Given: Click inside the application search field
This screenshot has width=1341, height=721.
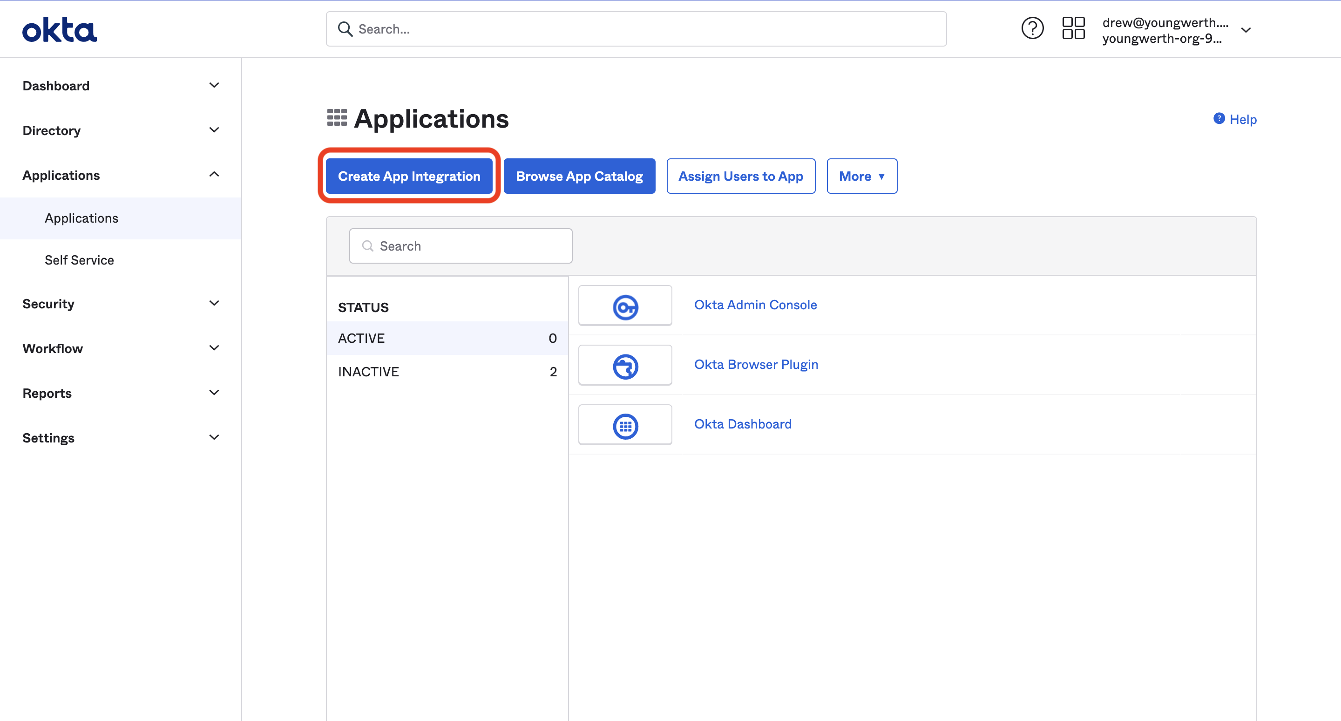Looking at the screenshot, I should pos(460,246).
